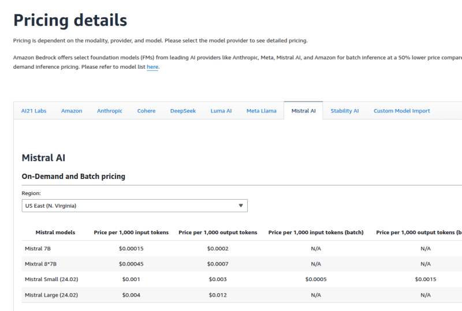Viewport: 462px width, 311px height.
Task: Switch to the Stability AI tab
Action: (x=345, y=111)
